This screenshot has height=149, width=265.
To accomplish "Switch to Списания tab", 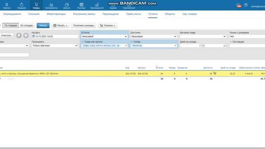I will point(34,14).
